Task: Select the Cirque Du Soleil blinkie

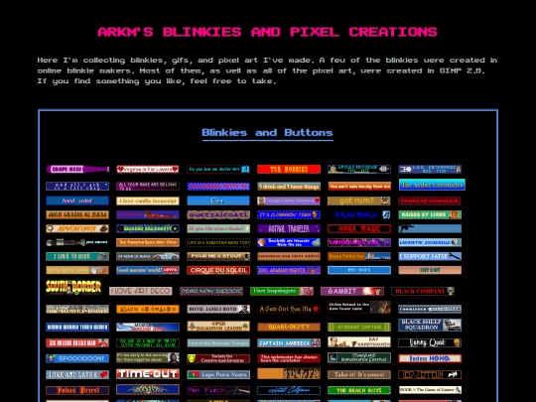Action: point(218,270)
